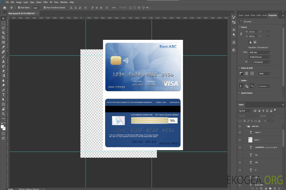Click the Home icon in options bar
286x190 pixels.
(5, 8)
